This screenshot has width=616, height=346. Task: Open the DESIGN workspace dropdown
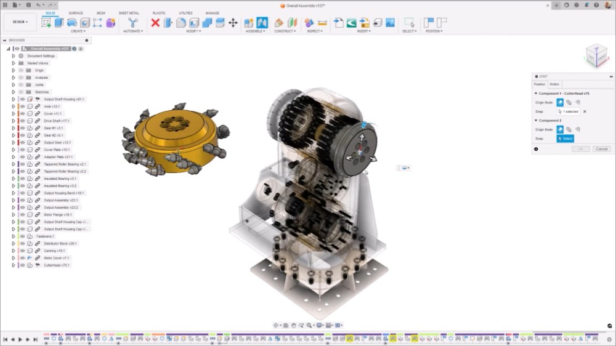point(18,22)
